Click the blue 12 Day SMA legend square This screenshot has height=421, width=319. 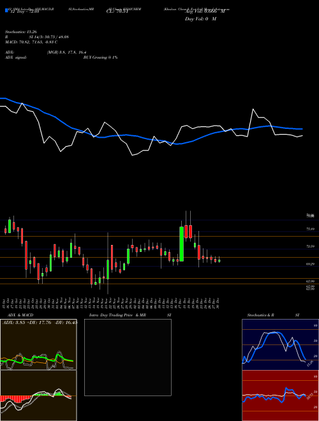click(6, 10)
